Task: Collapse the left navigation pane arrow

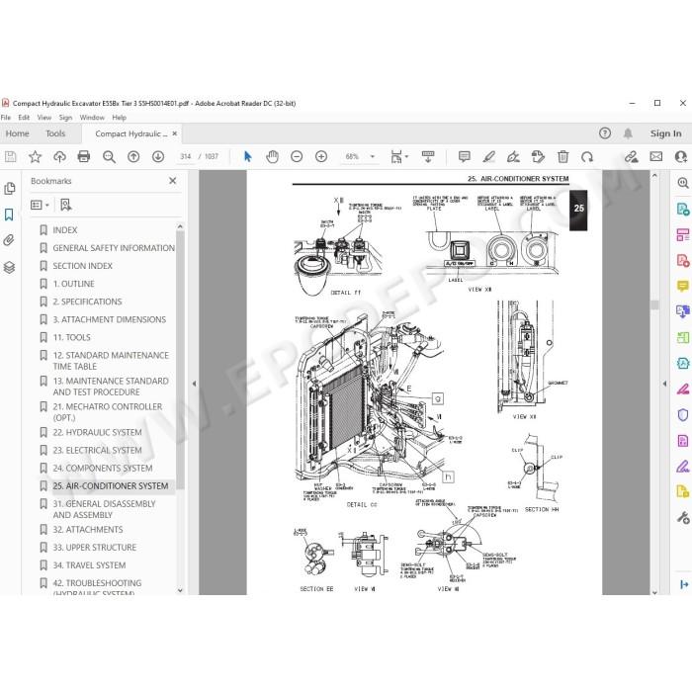Action: tap(194, 384)
